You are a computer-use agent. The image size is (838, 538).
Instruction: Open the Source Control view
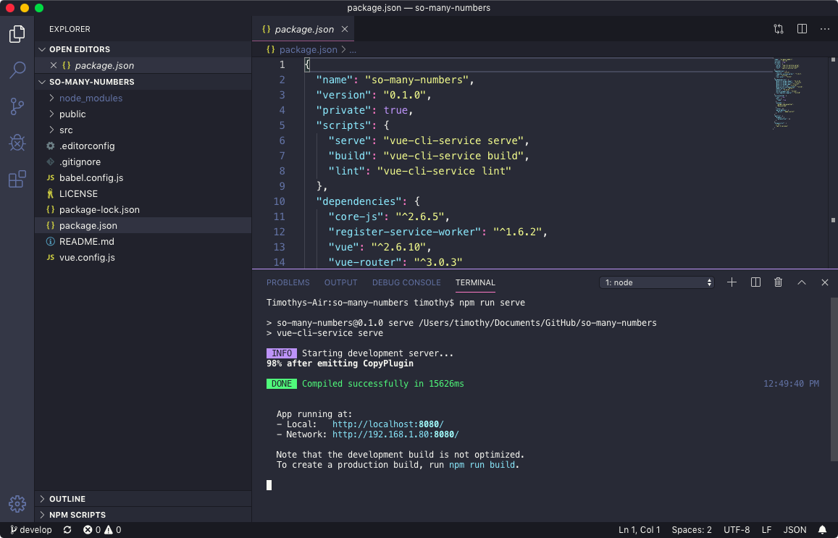(x=17, y=106)
